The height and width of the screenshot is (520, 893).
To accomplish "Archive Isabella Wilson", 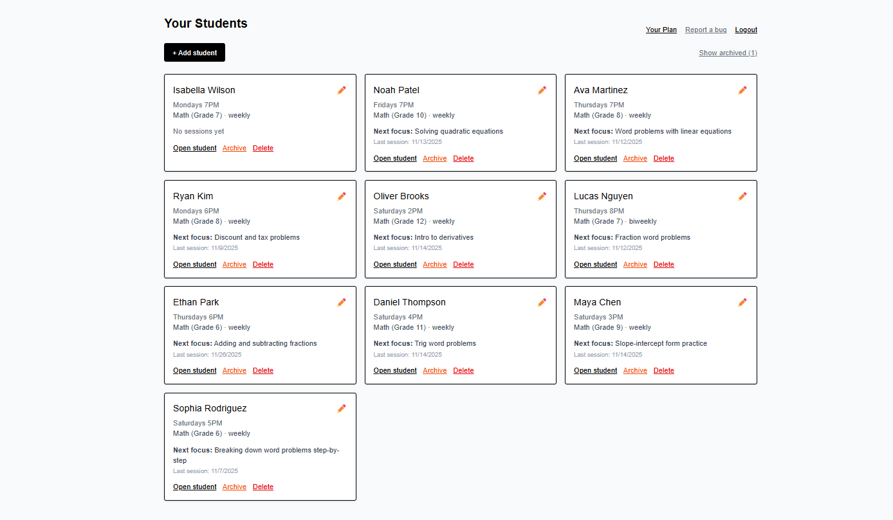I will (x=234, y=148).
